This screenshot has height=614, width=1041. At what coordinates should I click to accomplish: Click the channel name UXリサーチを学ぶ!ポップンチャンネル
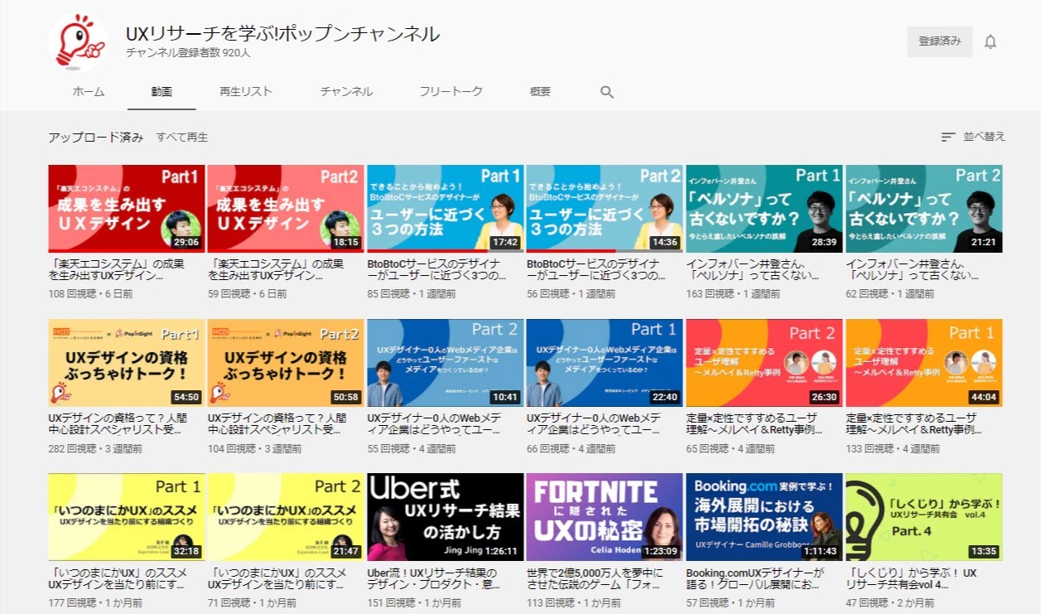tap(282, 34)
